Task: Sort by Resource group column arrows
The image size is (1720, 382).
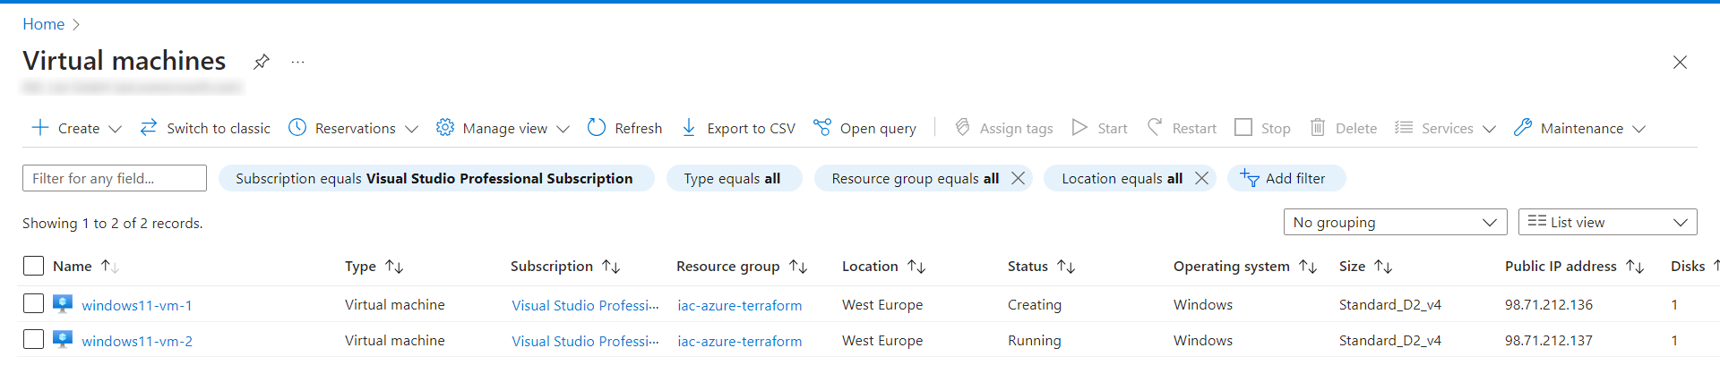Action: click(x=798, y=267)
